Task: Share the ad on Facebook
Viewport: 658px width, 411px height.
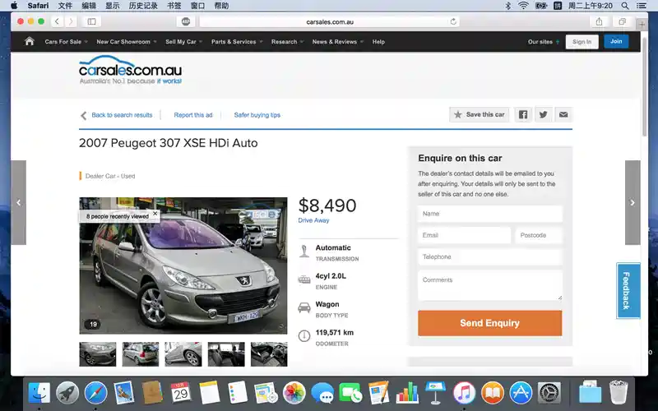Action: click(x=523, y=114)
